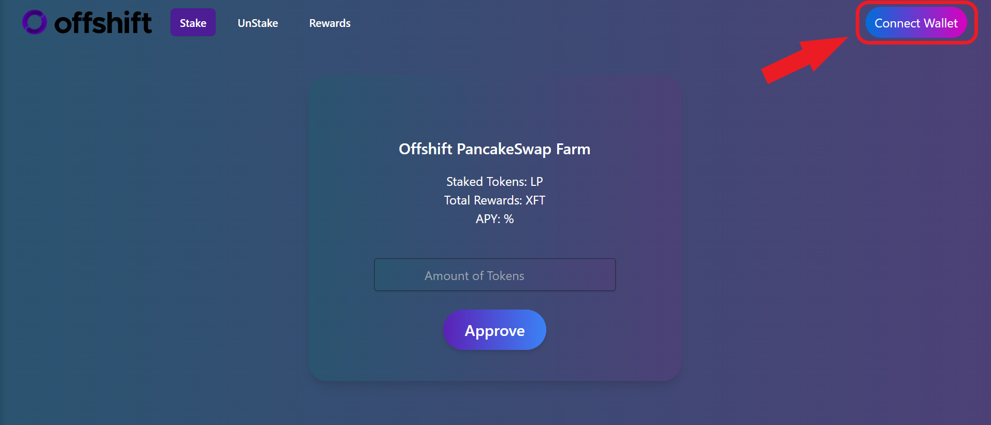Viewport: 991px width, 425px height.
Task: Click empty card area above the title
Action: (494, 106)
